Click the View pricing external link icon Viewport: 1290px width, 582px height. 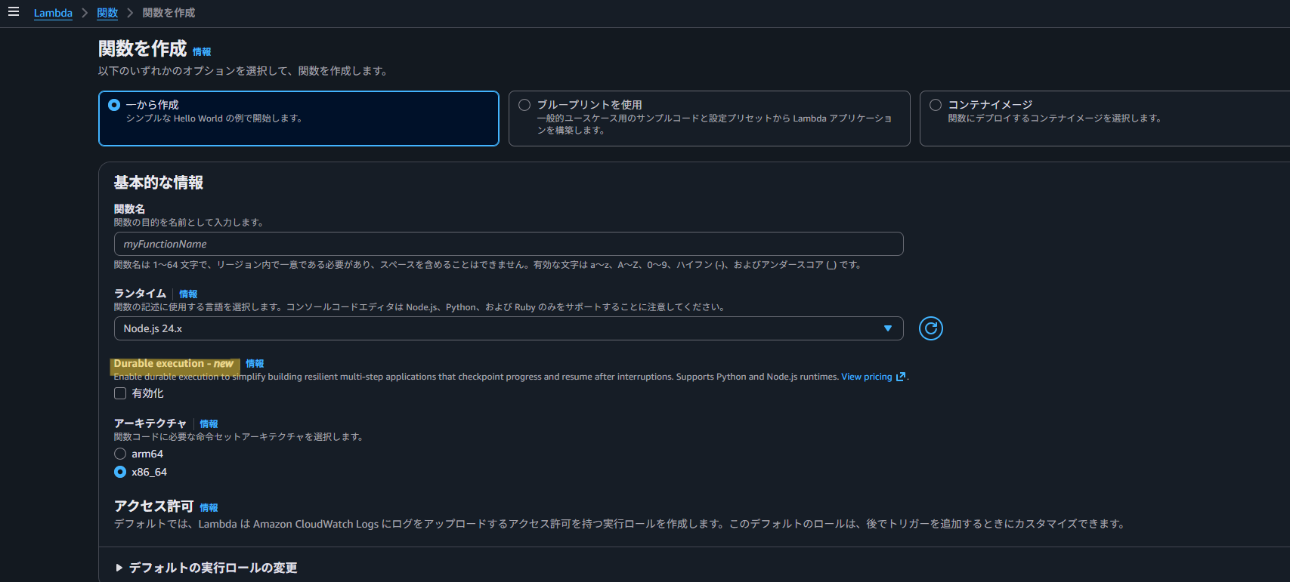click(x=900, y=377)
